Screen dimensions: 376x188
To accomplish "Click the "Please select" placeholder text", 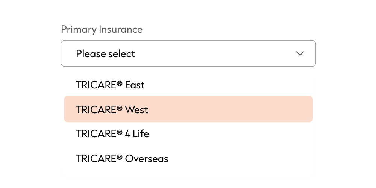I will 105,54.
